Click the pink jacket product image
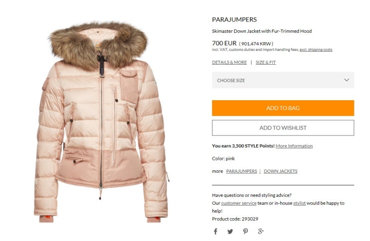Image resolution: width=370 pixels, height=241 pixels. 102,121
